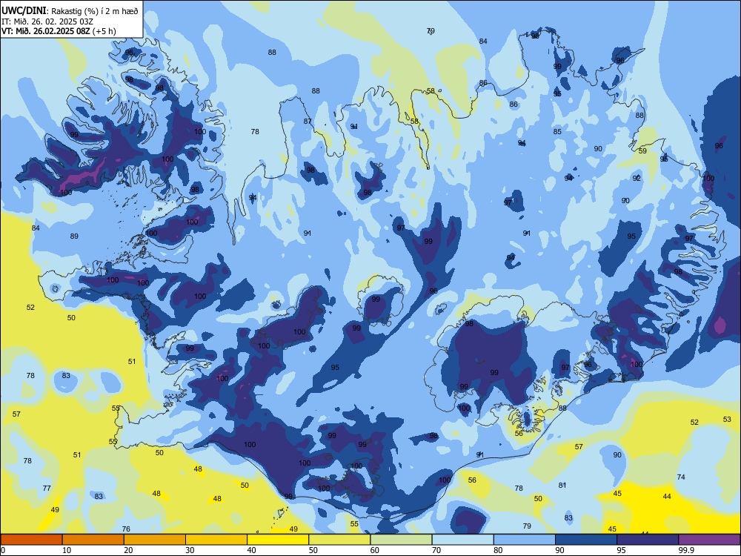Click the humidity value '53' on the map
Viewport: 741px width, 556px height.
click(x=727, y=419)
